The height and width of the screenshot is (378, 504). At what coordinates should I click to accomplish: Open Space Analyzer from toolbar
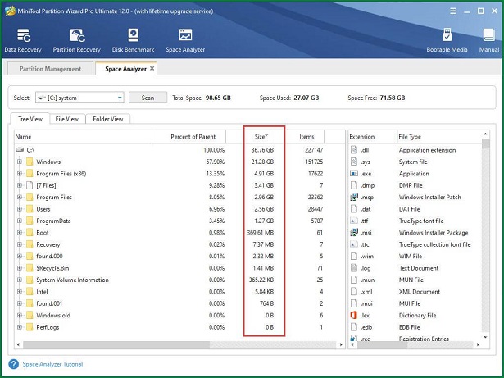(x=185, y=40)
